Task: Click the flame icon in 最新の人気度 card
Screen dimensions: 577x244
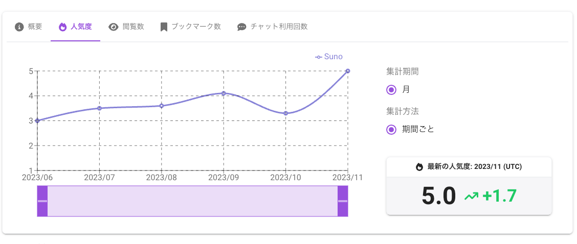Action: click(x=419, y=166)
